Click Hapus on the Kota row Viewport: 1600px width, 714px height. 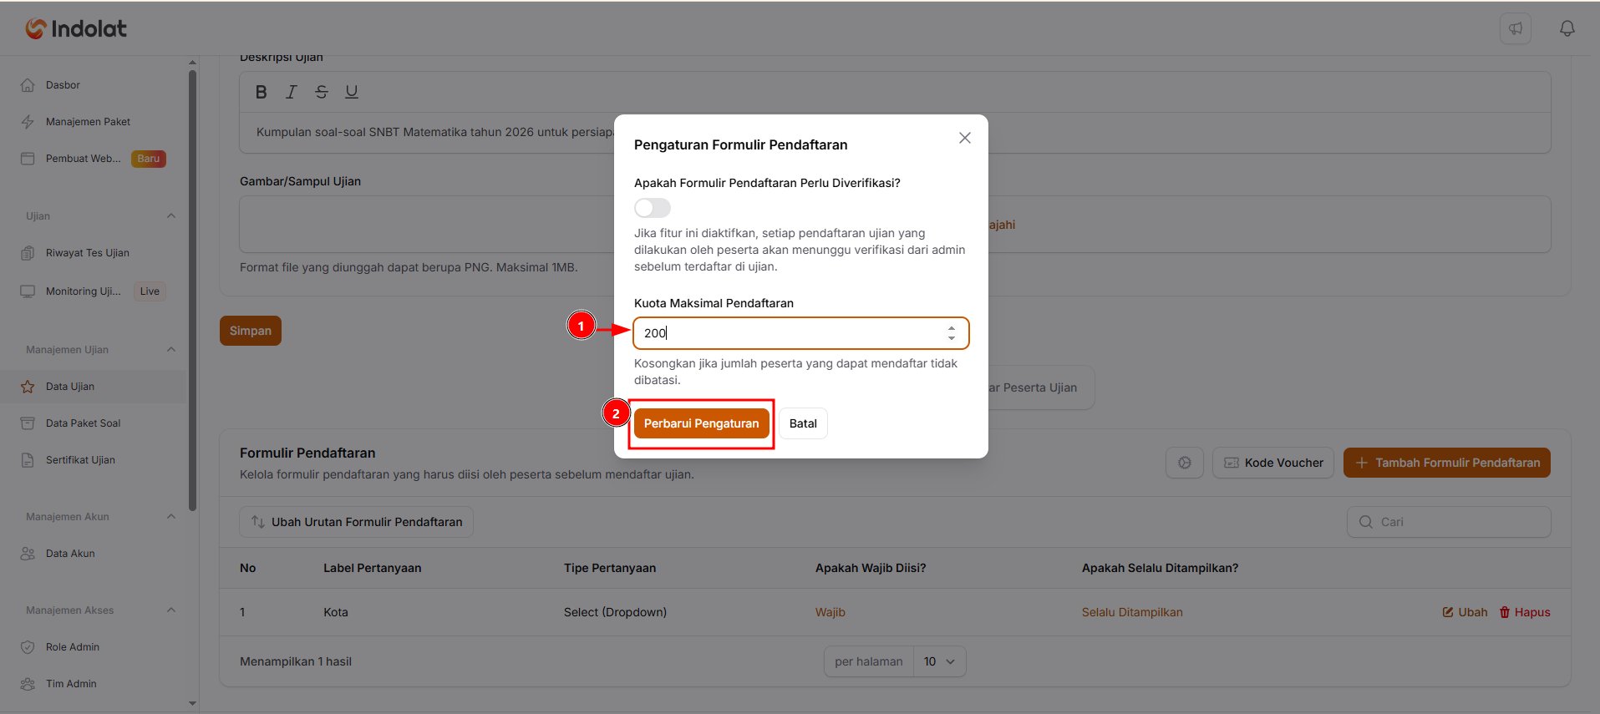tap(1525, 612)
